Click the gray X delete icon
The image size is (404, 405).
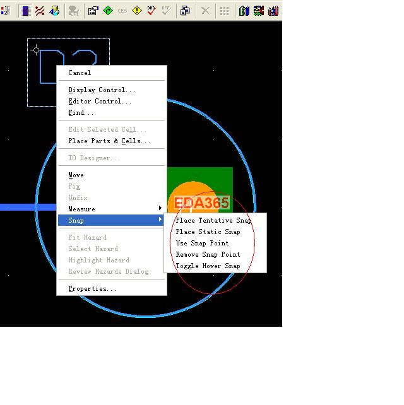click(x=206, y=11)
